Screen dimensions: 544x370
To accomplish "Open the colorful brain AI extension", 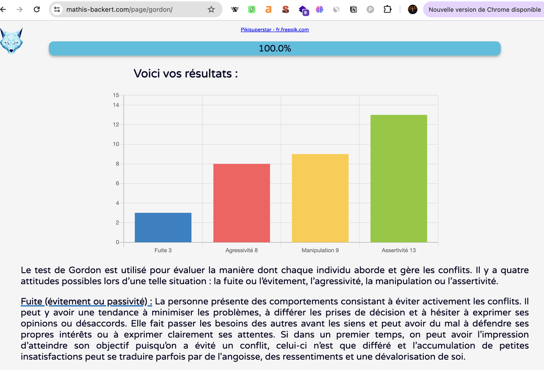I will tap(320, 9).
